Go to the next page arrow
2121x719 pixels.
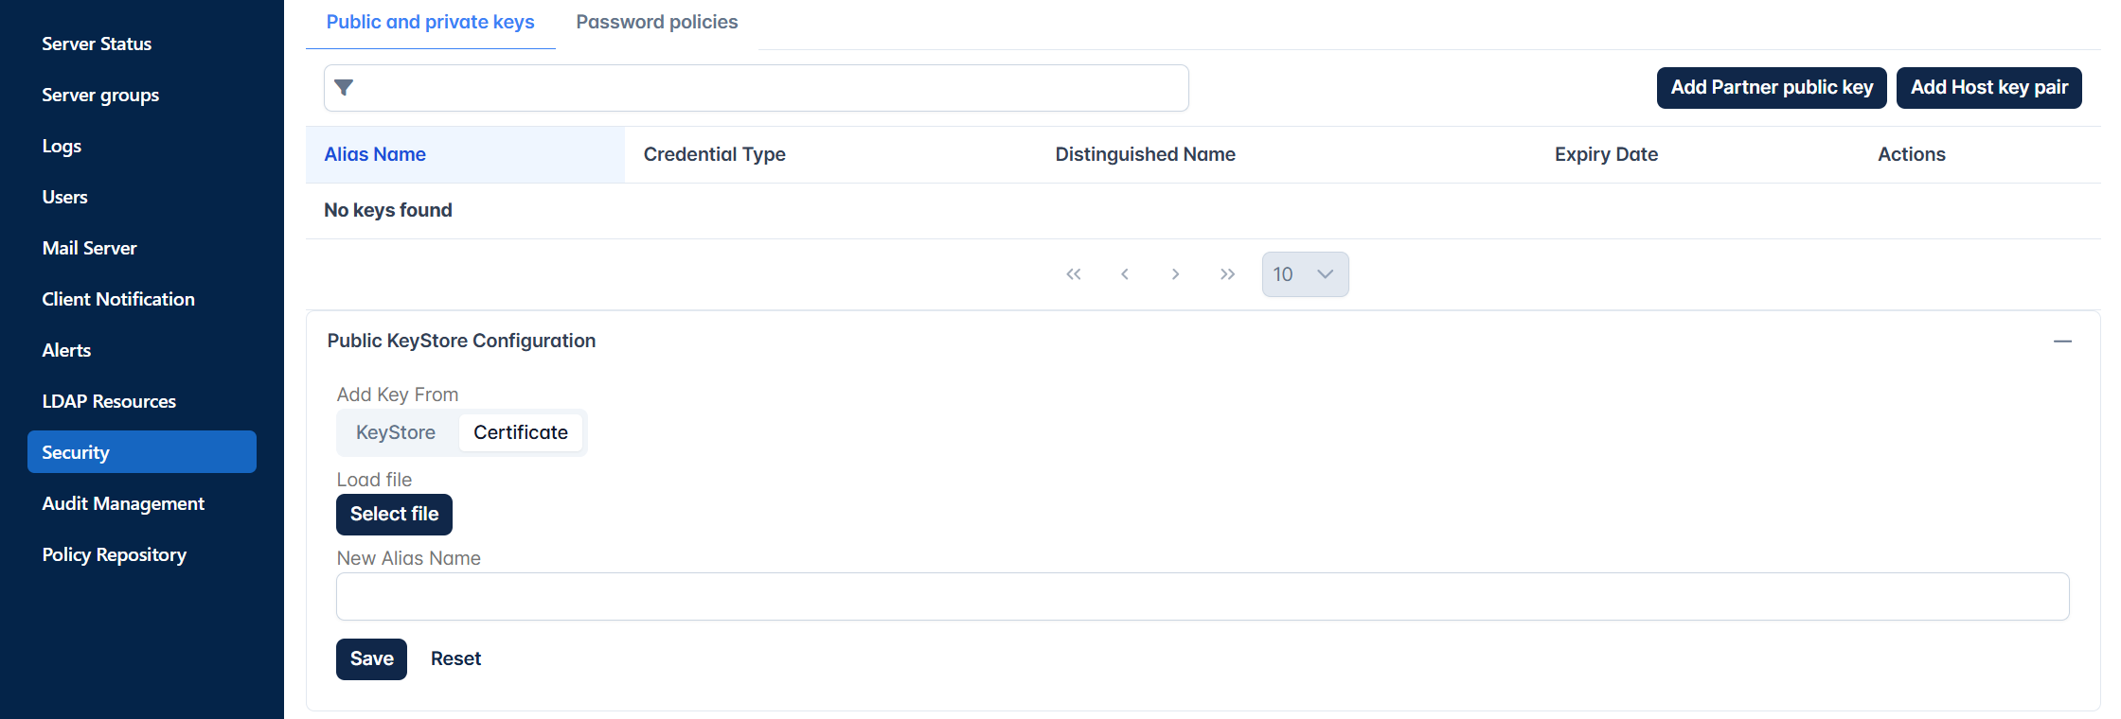[x=1176, y=274]
